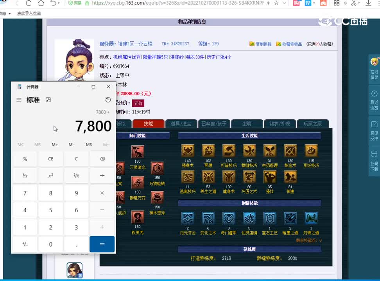Screen dimensions: 380x281
Task: Open the mounts tab
Action: 247,124
